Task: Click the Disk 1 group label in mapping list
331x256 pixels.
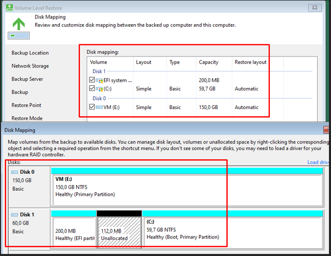Action: (x=99, y=71)
